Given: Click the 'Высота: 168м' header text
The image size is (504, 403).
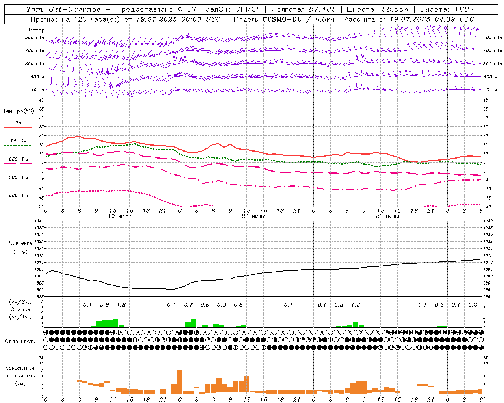Looking at the screenshot, I should pyautogui.click(x=447, y=9).
